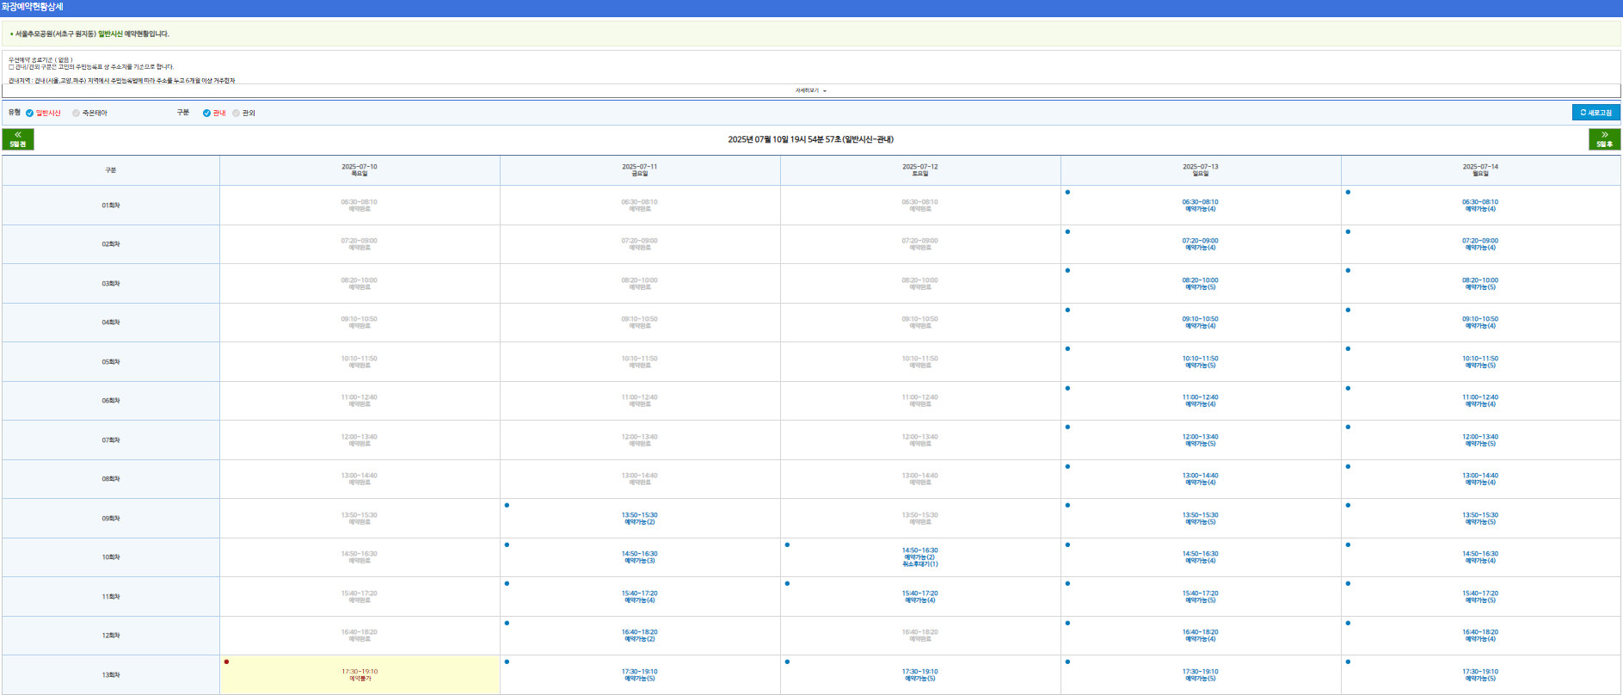Go to previous 5 days (5일전)
The width and height of the screenshot is (1623, 695).
tap(18, 139)
